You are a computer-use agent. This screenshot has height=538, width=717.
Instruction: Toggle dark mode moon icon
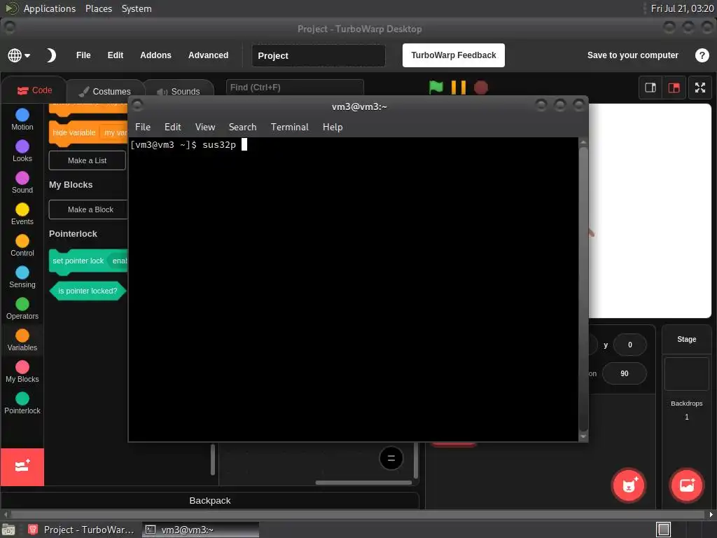click(50, 55)
